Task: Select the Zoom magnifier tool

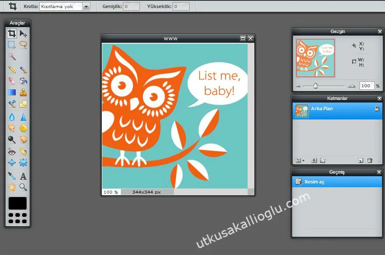Action: pos(23,187)
